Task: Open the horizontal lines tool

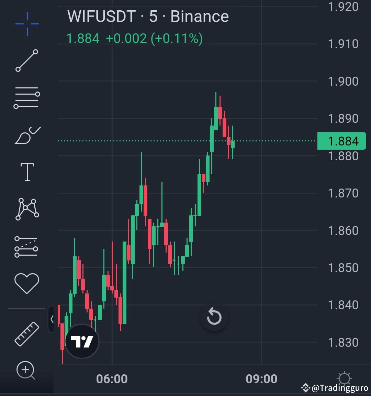Action: pyautogui.click(x=27, y=97)
